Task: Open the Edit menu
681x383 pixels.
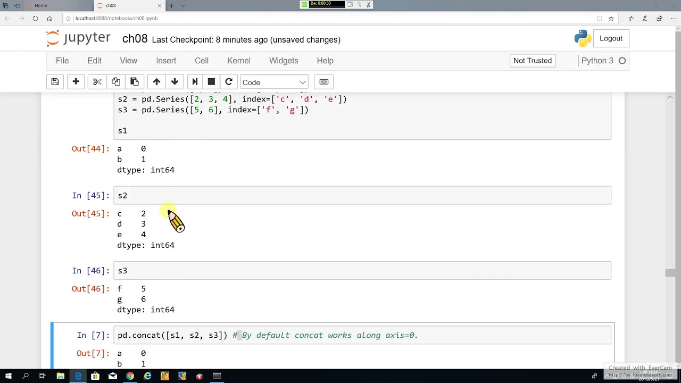Action: click(94, 61)
